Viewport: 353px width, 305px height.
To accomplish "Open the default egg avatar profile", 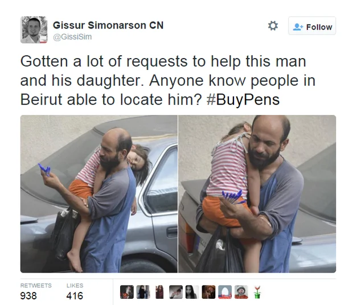I will (x=225, y=292).
